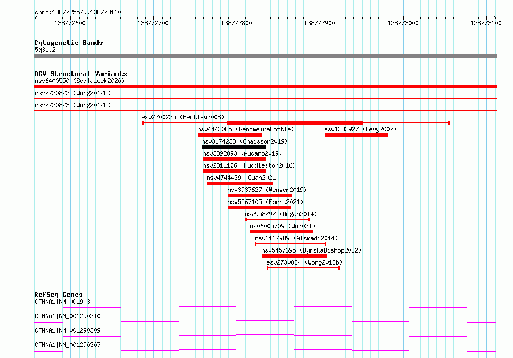
Task: Open CTNNA1|NM_001290310 transcript label
Action: (67, 316)
